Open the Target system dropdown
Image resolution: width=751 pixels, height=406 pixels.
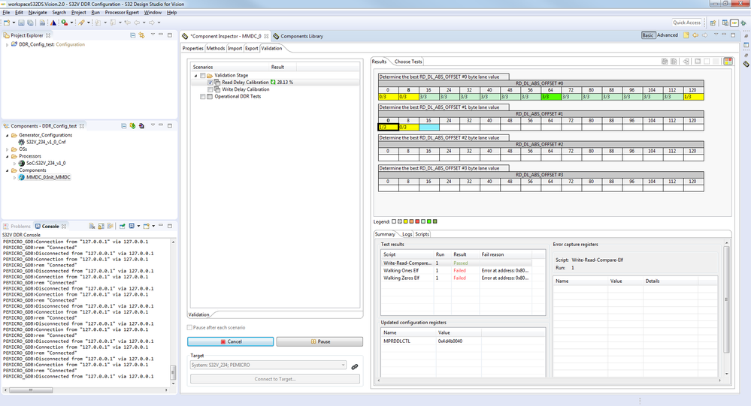[343, 365]
